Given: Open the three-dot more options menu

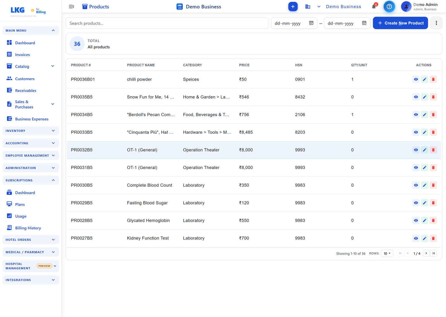Looking at the screenshot, I should pyautogui.click(x=436, y=23).
